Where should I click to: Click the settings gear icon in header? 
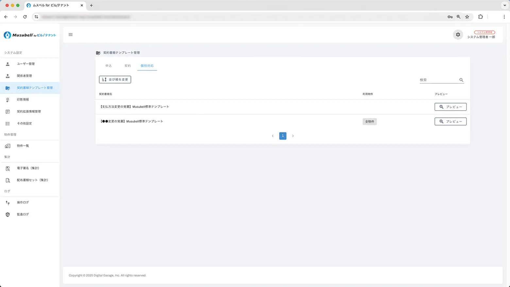point(458,35)
